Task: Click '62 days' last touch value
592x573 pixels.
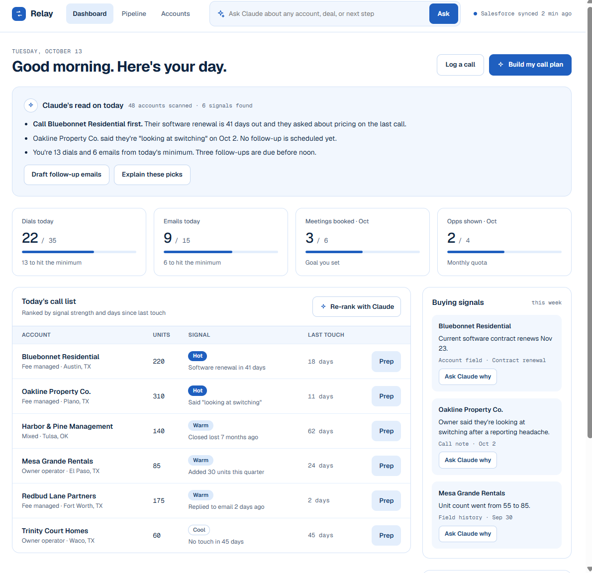Action: tap(320, 431)
